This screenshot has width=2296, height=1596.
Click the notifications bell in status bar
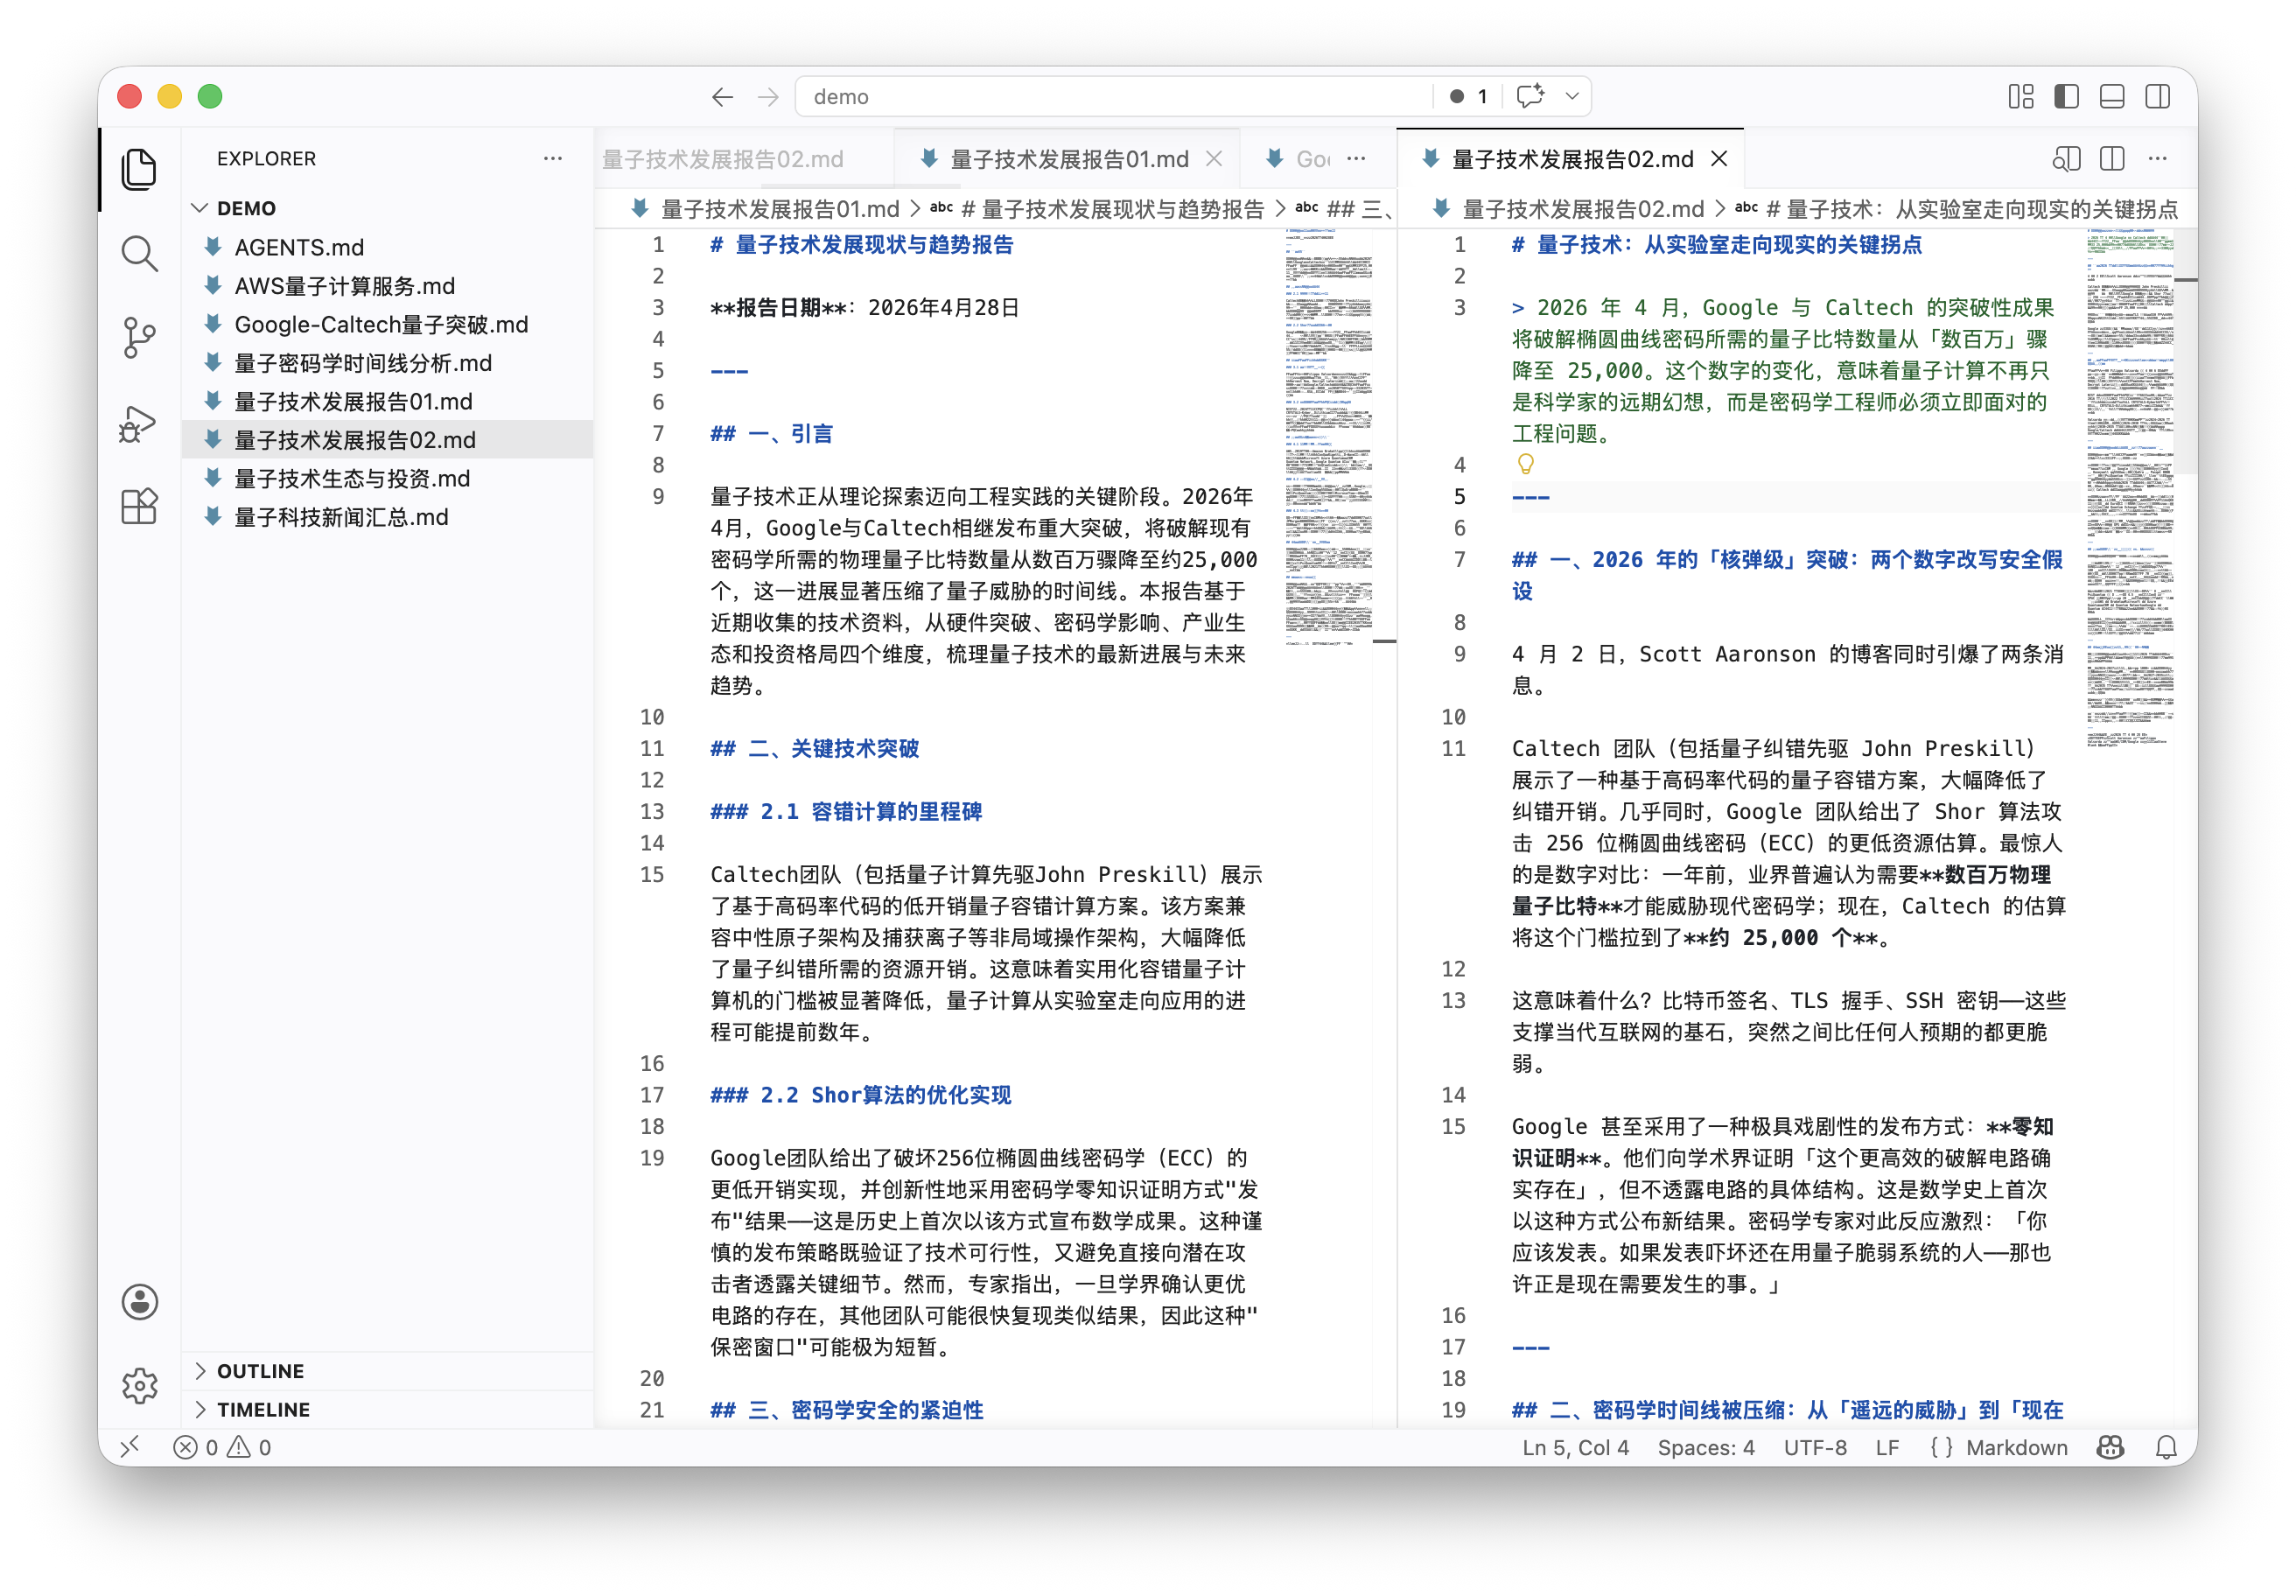tap(2166, 1448)
